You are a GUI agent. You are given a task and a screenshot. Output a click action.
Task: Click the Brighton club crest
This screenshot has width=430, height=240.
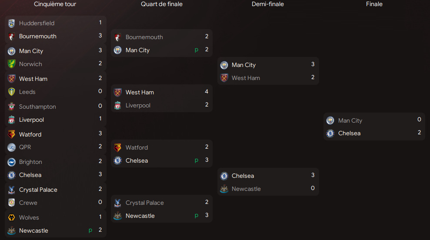pos(12,162)
